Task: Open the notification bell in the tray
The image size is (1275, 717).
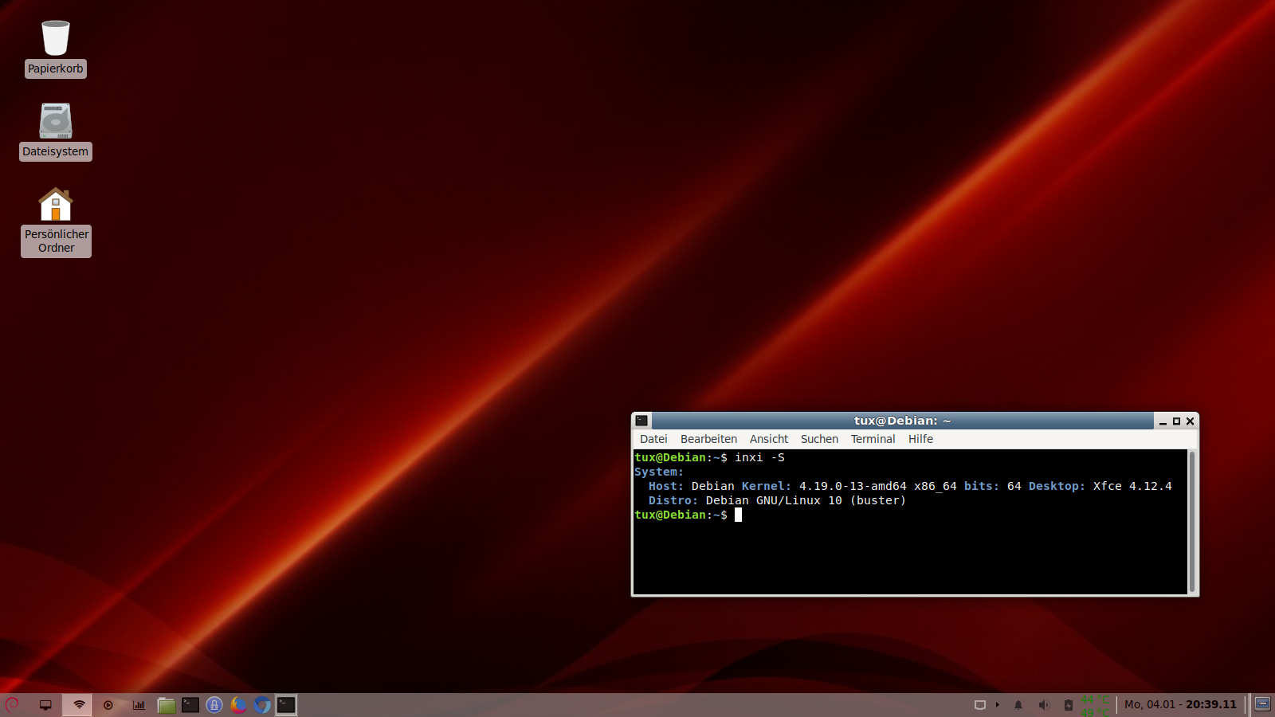Action: click(1018, 705)
